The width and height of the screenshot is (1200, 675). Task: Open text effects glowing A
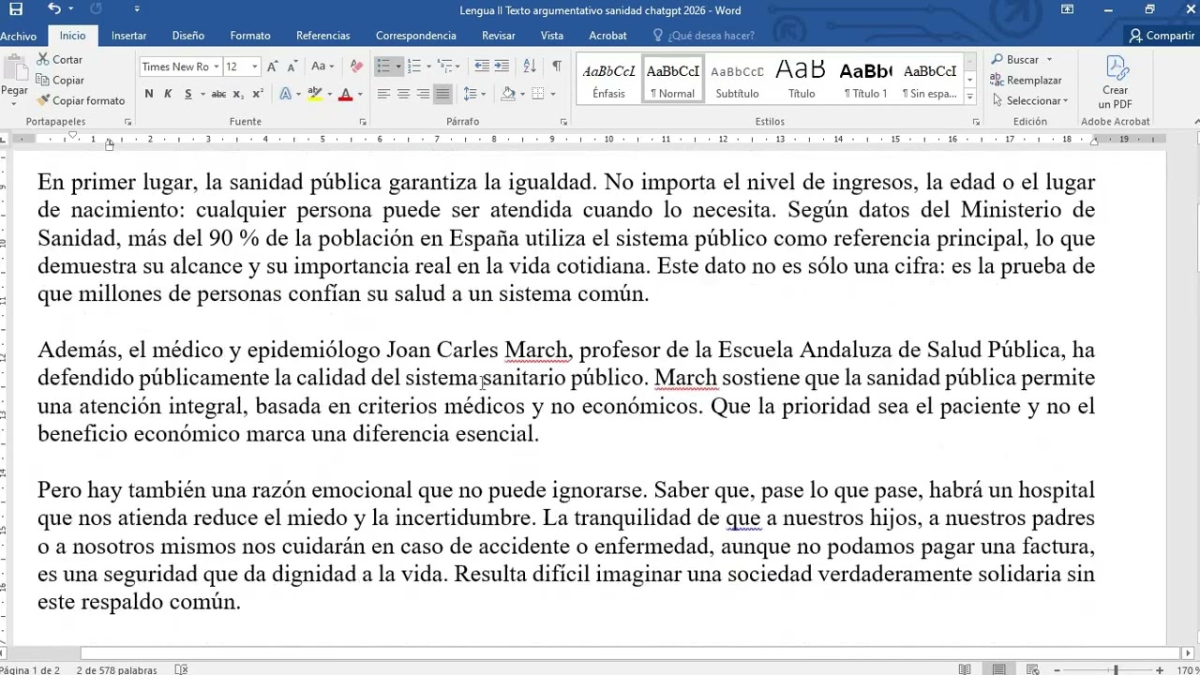coord(285,94)
